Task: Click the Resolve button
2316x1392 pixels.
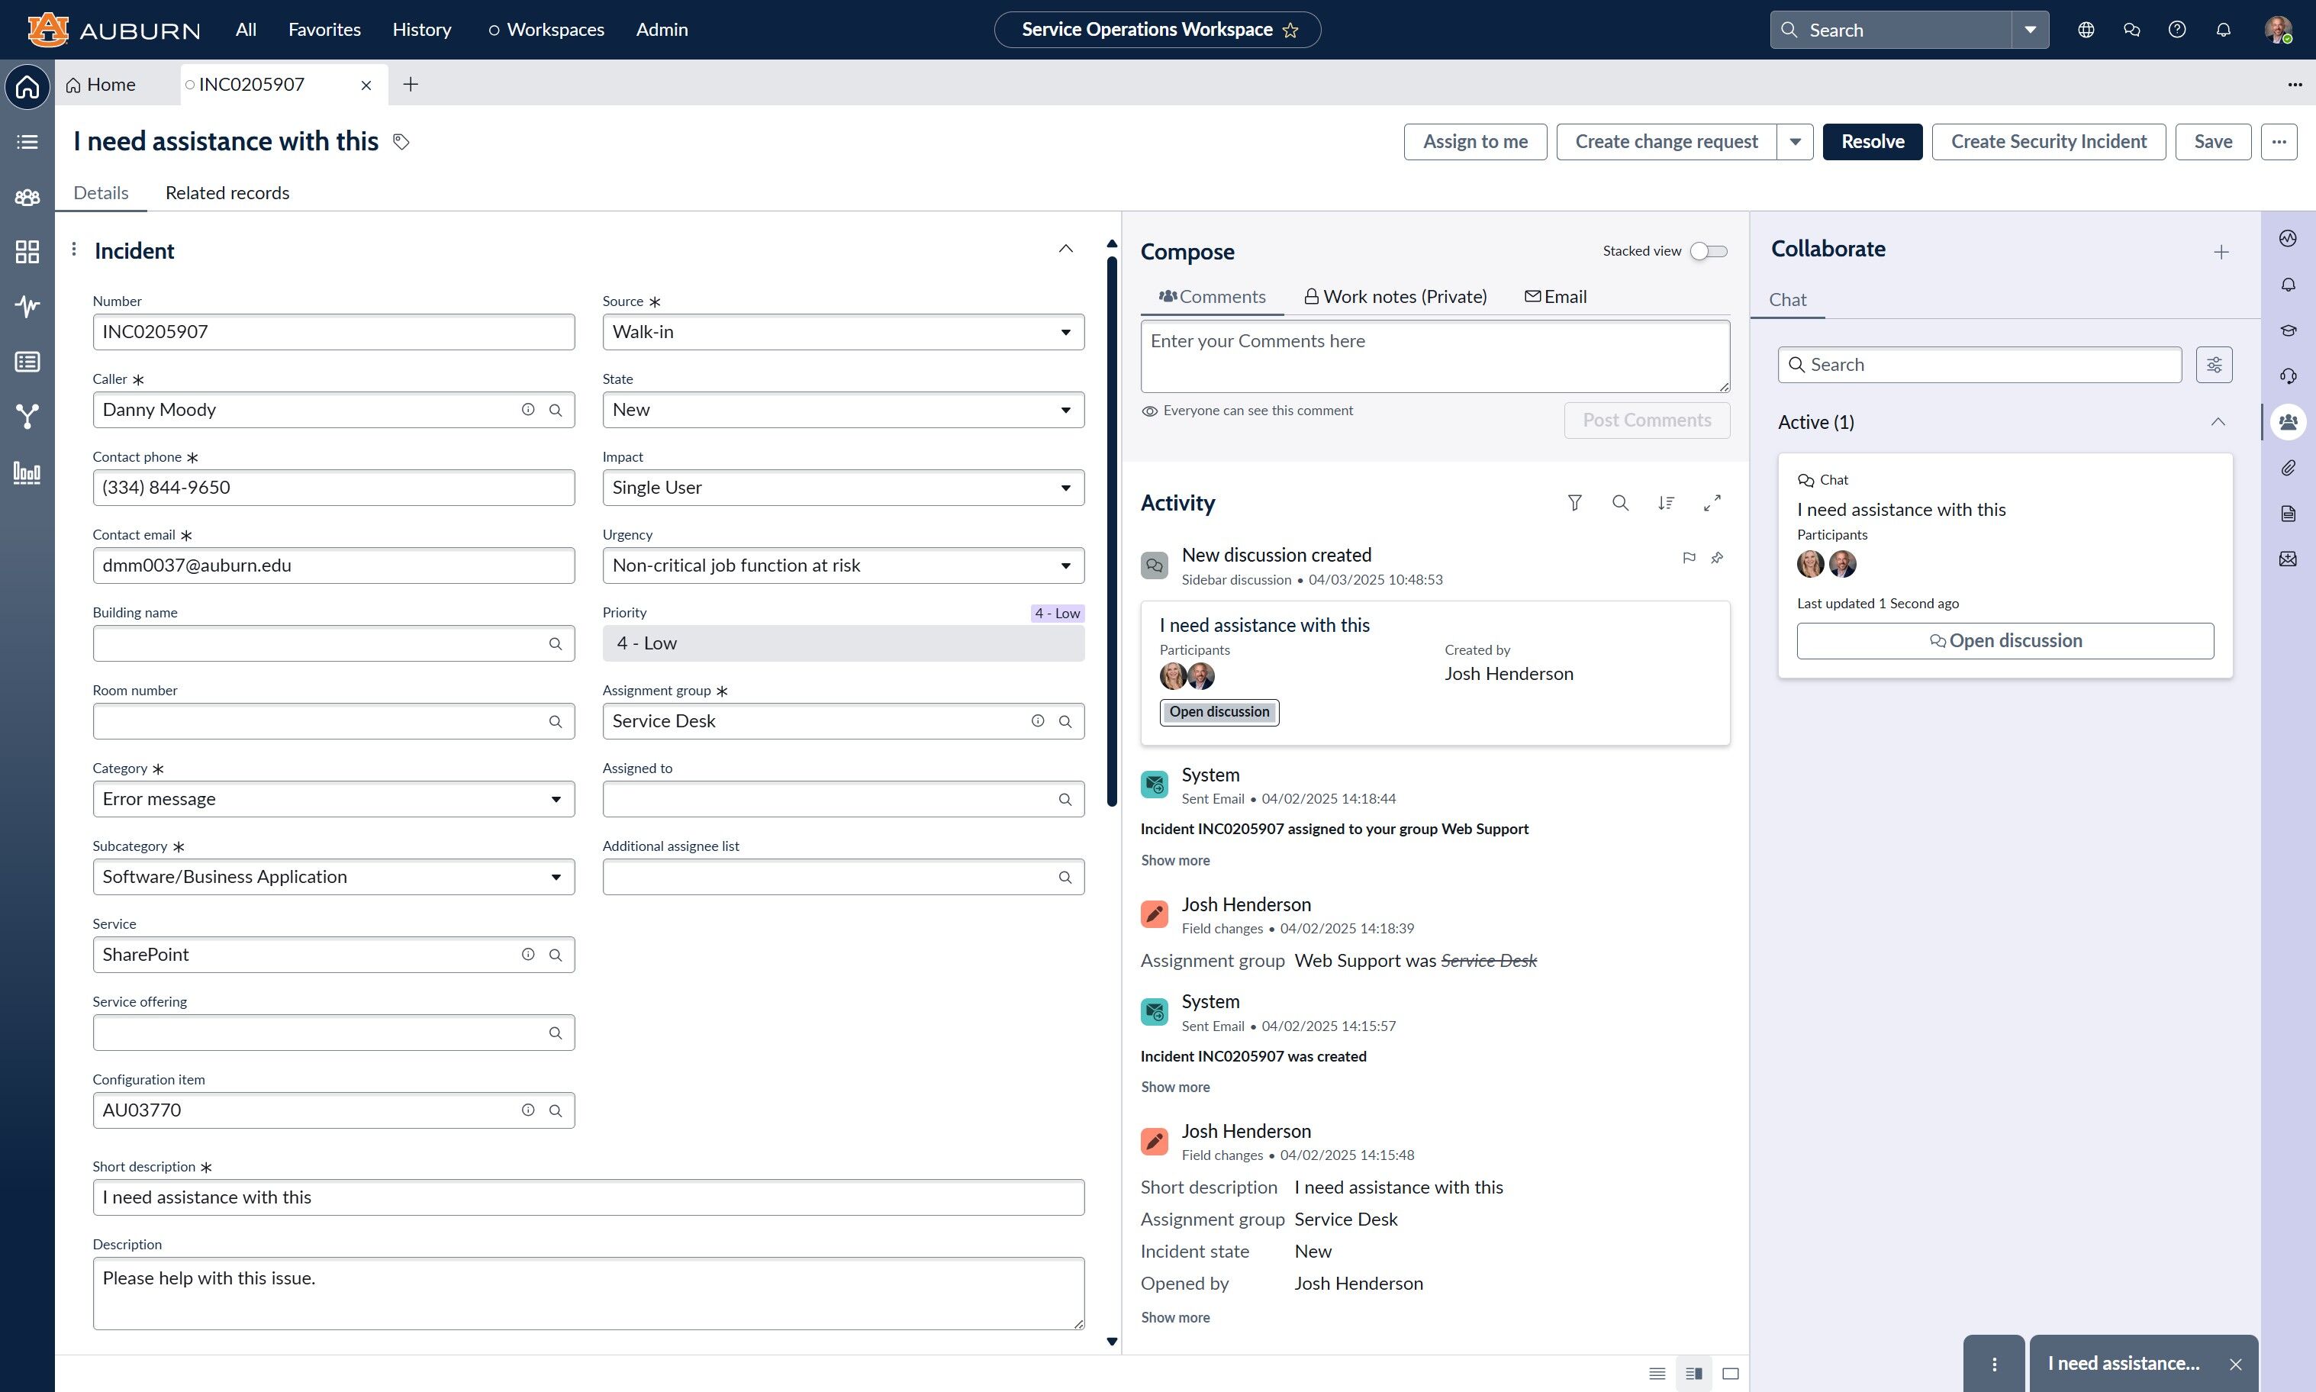Action: pyautogui.click(x=1872, y=140)
